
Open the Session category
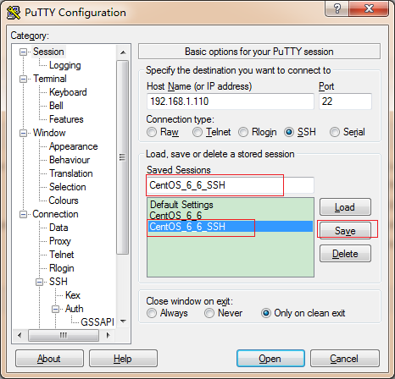pos(48,52)
